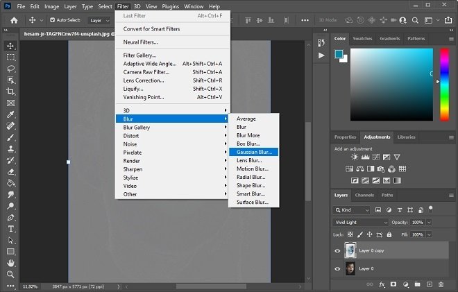Select the History Brush tool
The width and height of the screenshot is (458, 292).
tap(10, 160)
